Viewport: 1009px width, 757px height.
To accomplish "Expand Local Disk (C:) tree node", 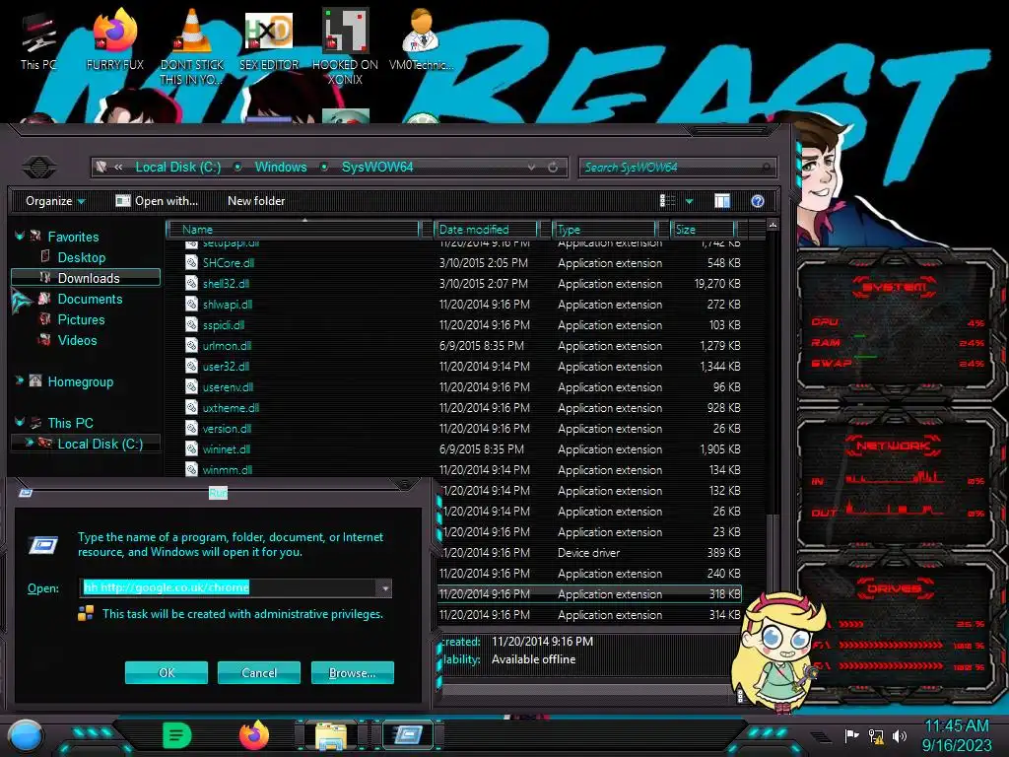I will point(29,443).
